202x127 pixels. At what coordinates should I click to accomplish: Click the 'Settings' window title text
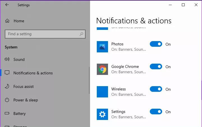tap(24, 5)
